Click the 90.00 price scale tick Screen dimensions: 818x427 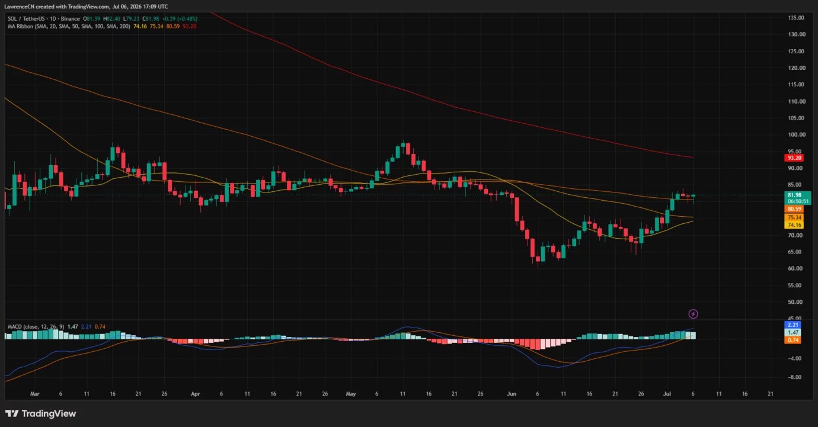[x=796, y=168]
